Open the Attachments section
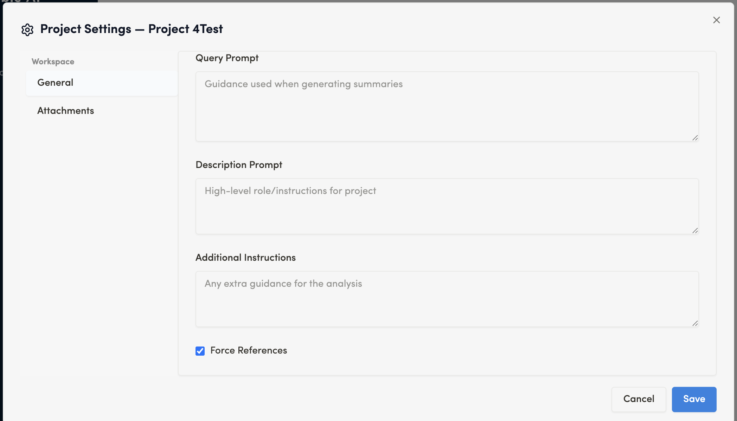 (66, 111)
